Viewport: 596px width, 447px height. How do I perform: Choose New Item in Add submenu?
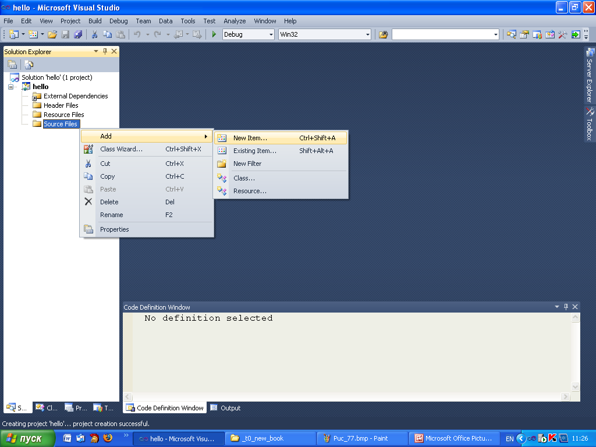(281, 138)
